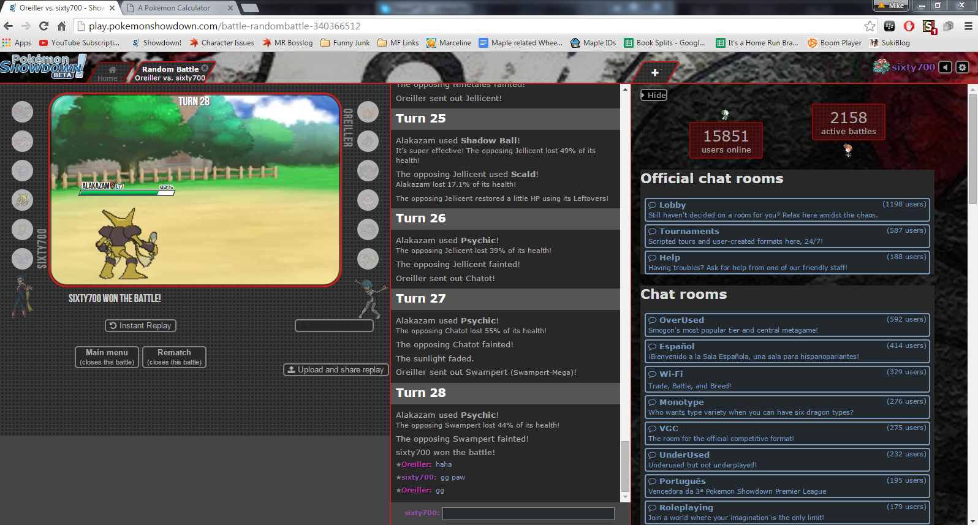Open the Apps bookmark
The width and height of the screenshot is (978, 525).
point(17,43)
